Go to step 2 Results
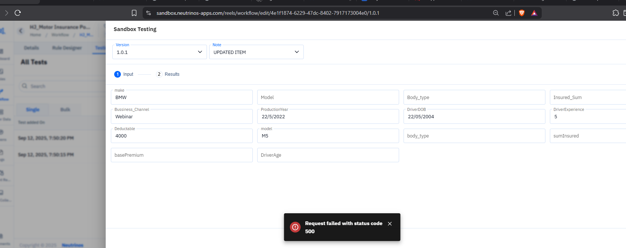626x248 pixels. (x=168, y=74)
